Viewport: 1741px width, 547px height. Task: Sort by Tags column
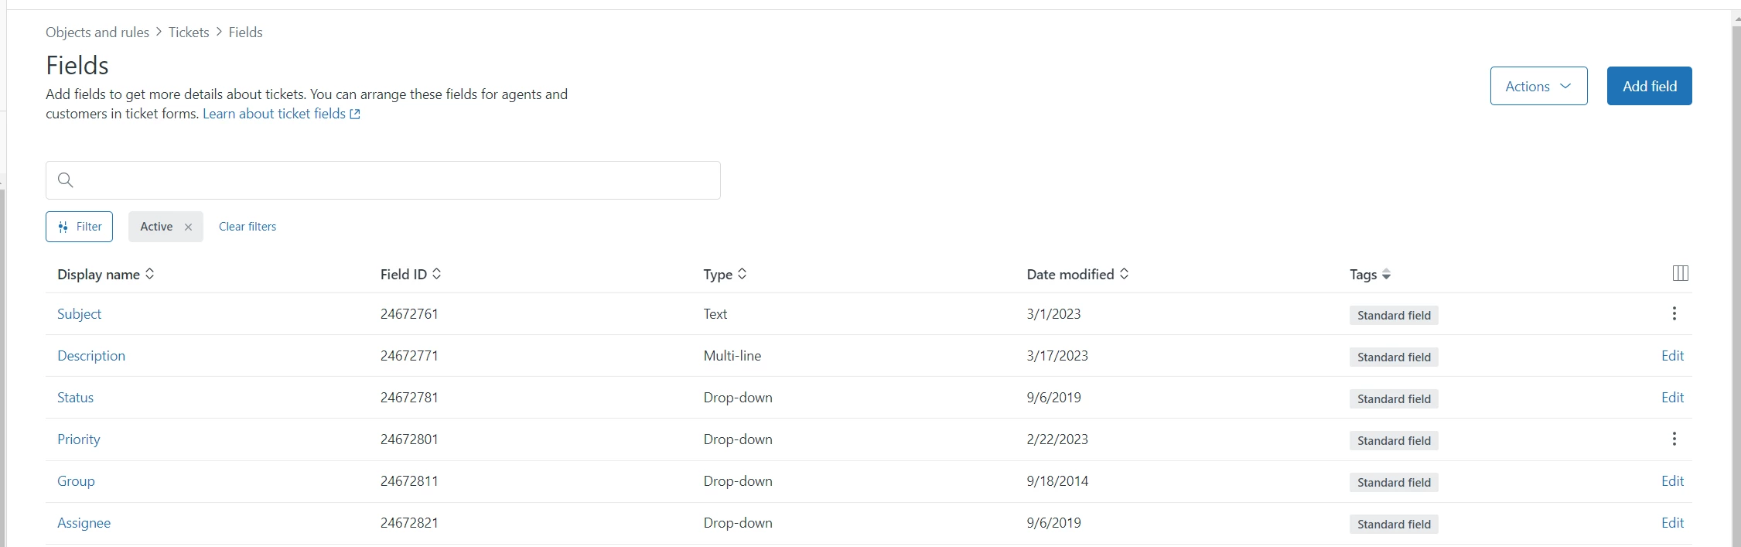[1370, 274]
